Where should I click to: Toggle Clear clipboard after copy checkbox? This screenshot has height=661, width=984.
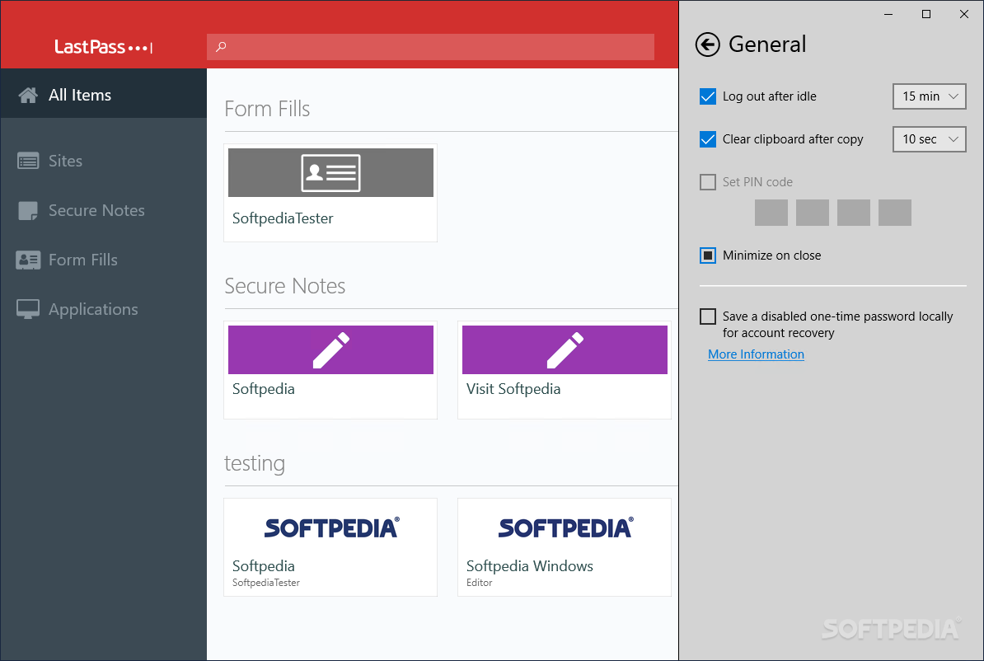pos(707,139)
